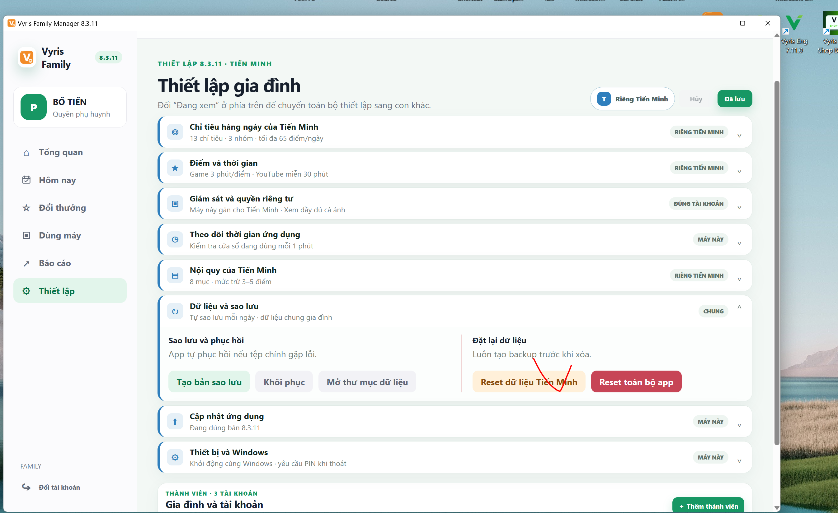Click the target icon beside Chỉ tiêu hàng ngày

coord(175,132)
